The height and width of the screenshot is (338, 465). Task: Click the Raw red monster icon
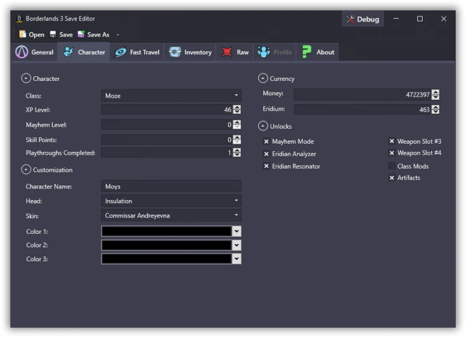pyautogui.click(x=227, y=52)
